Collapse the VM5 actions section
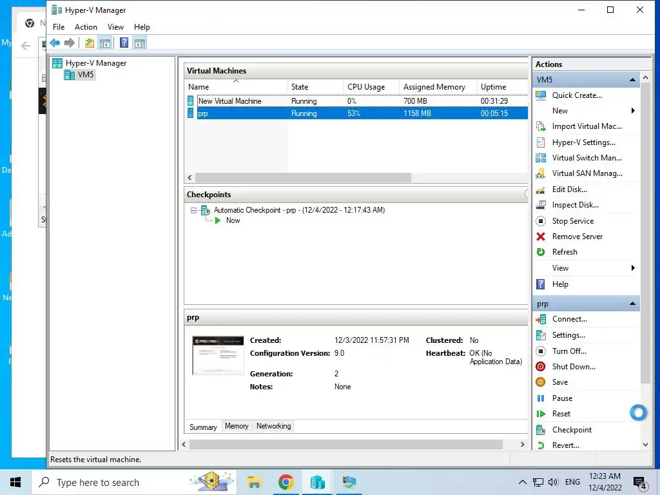Viewport: 660px width, 495px height. pyautogui.click(x=632, y=80)
